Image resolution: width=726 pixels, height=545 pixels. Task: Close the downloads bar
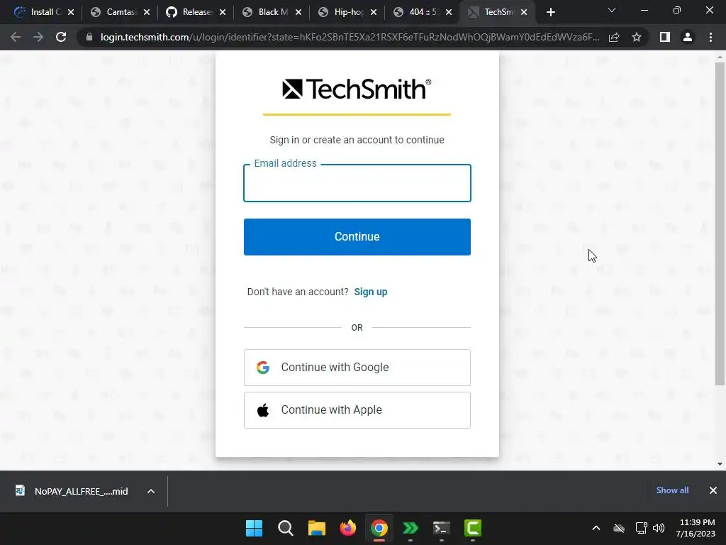[713, 490]
